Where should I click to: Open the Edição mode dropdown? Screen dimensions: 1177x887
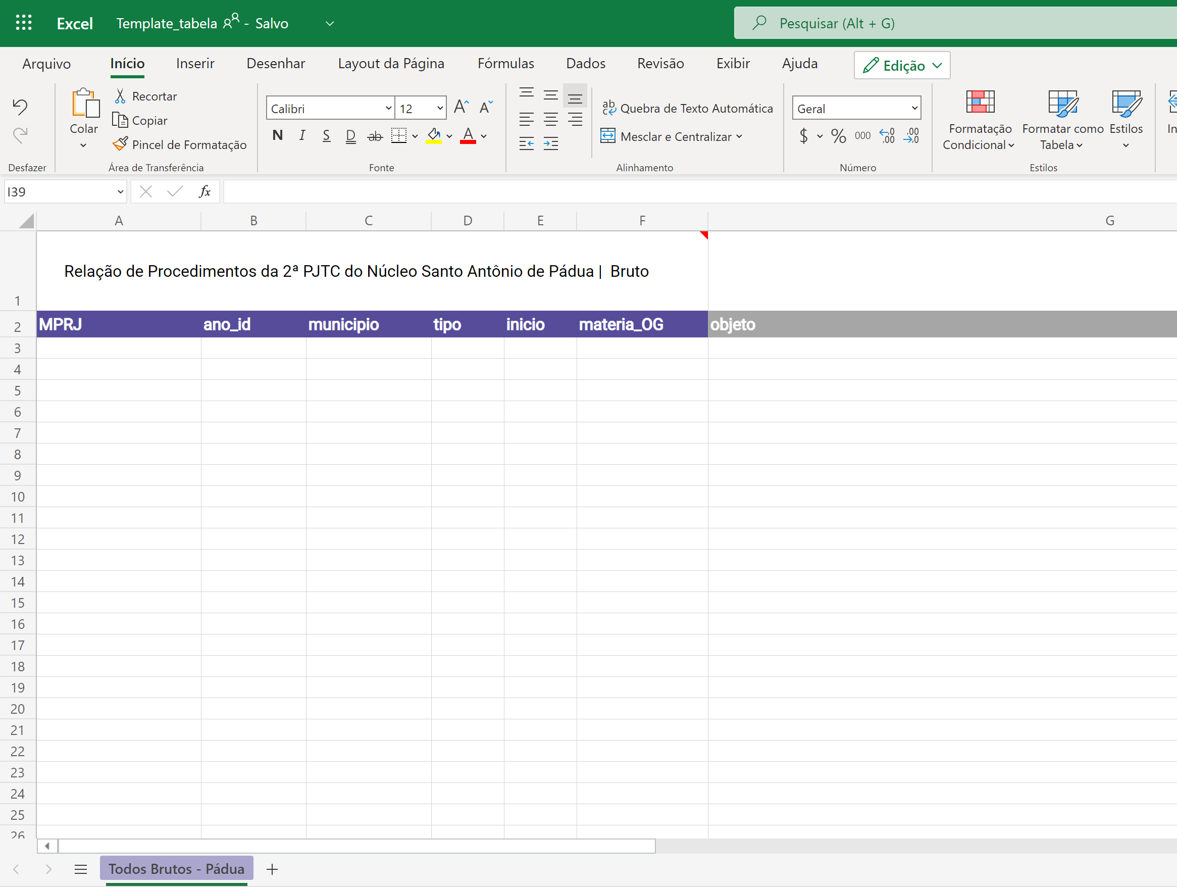click(x=902, y=65)
